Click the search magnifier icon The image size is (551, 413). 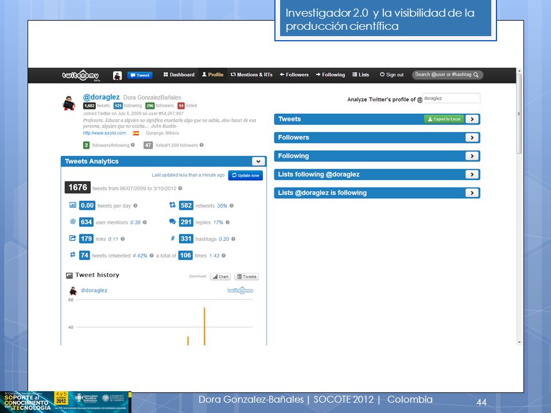476,75
